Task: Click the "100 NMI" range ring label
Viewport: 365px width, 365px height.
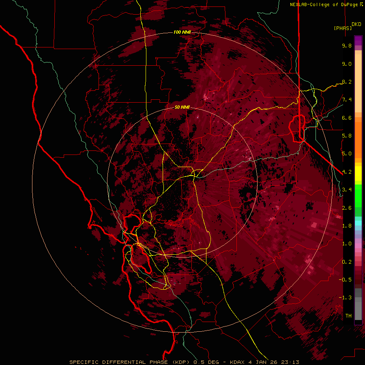Action: (182, 32)
